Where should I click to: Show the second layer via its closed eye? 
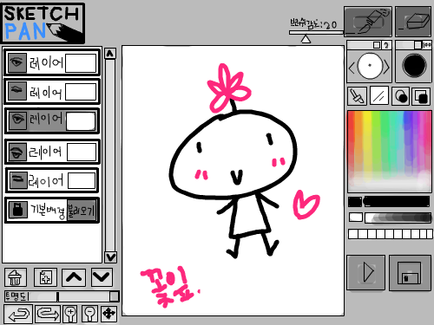[x=16, y=91]
